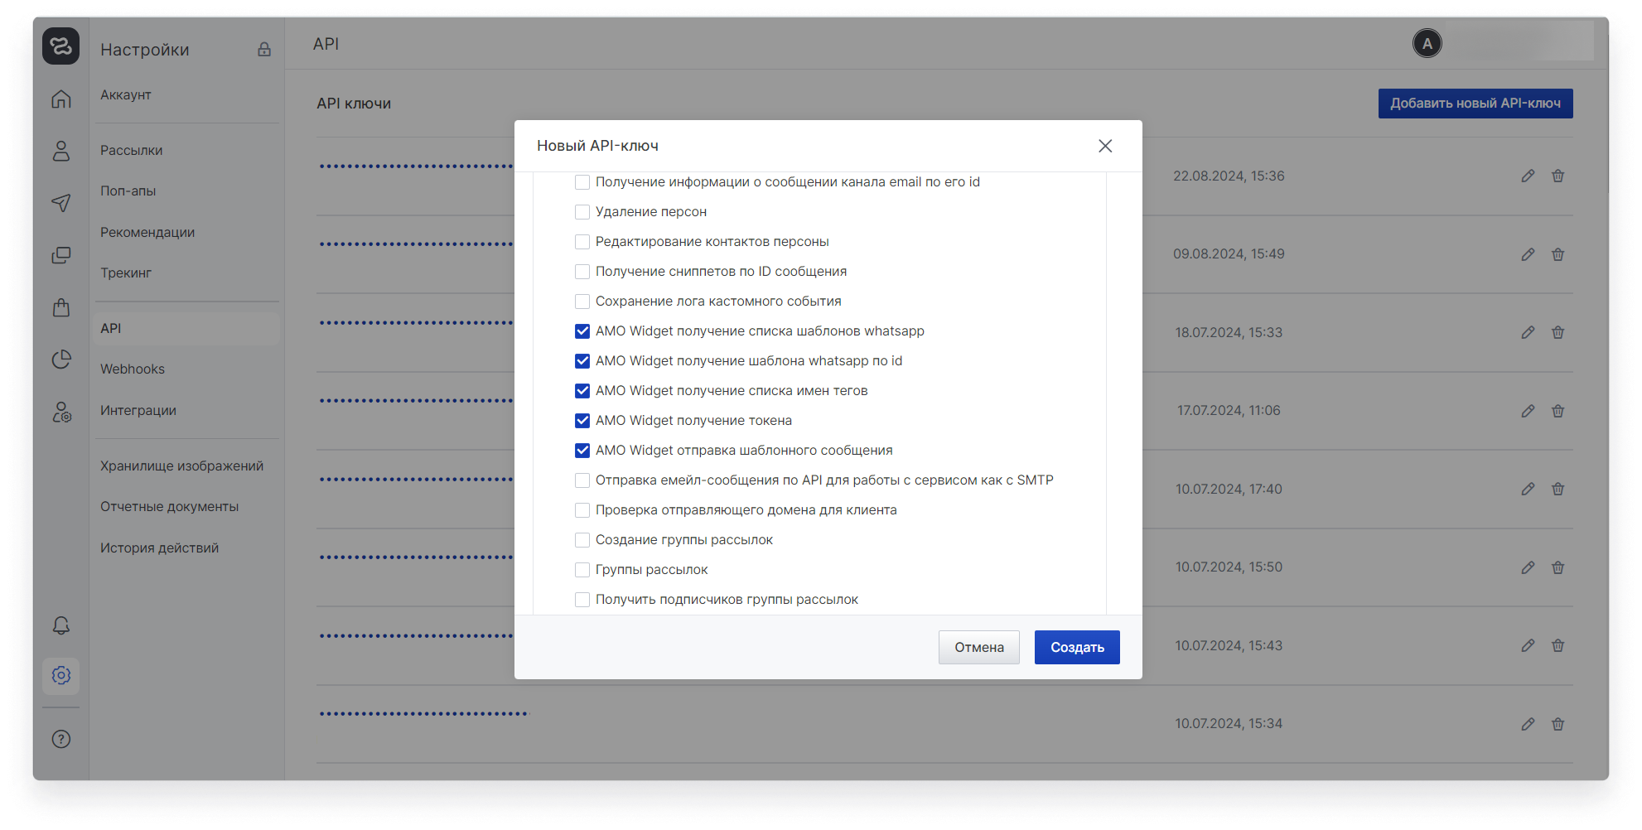Open the Webhooks settings section
Viewport: 1642px width, 830px height.
tap(133, 369)
